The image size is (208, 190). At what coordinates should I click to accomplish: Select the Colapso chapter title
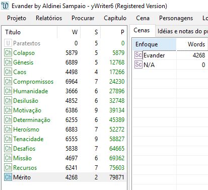(24, 53)
